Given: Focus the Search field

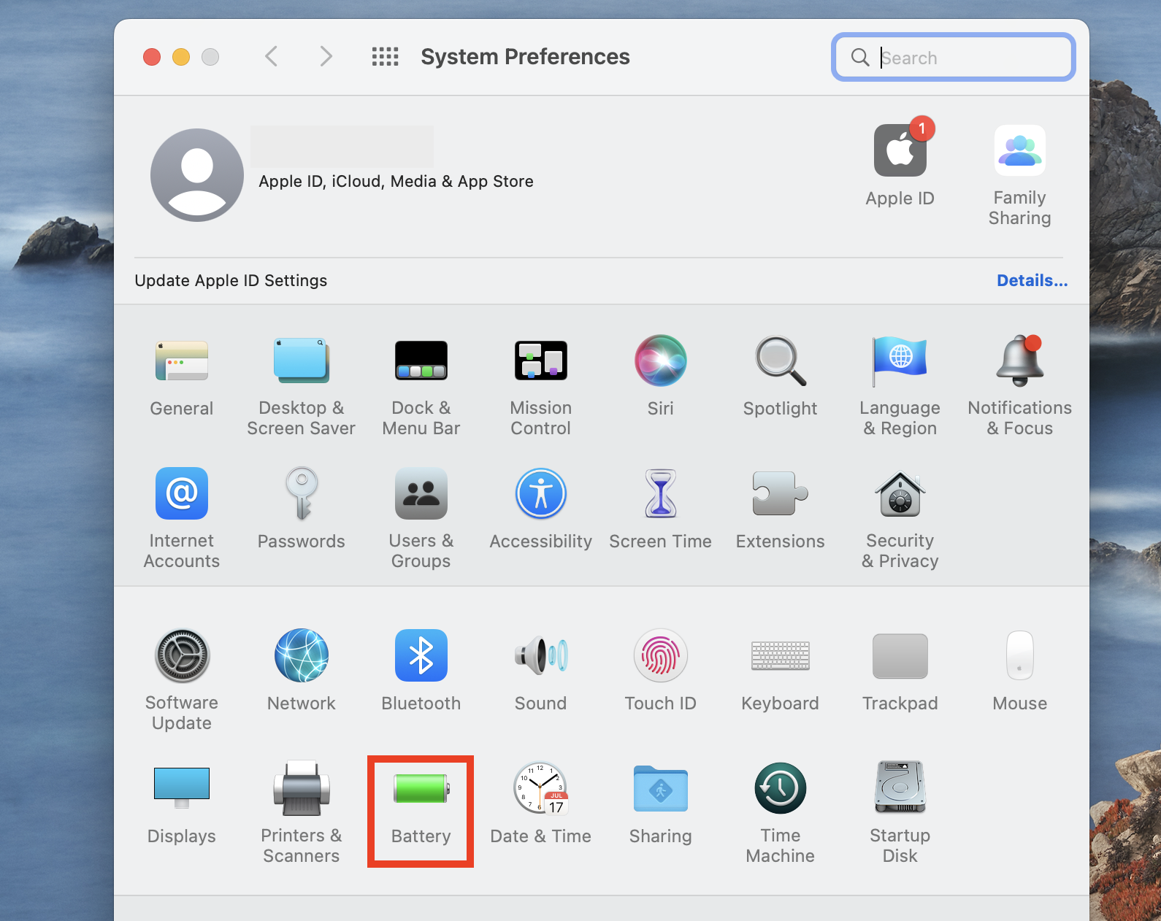Looking at the screenshot, I should (x=953, y=57).
